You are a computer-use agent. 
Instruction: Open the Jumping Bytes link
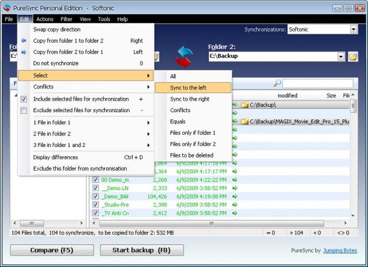(340, 251)
